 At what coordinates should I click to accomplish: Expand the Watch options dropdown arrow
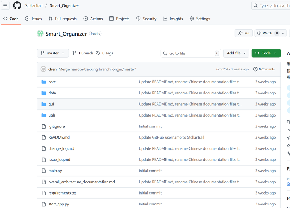[283, 33]
